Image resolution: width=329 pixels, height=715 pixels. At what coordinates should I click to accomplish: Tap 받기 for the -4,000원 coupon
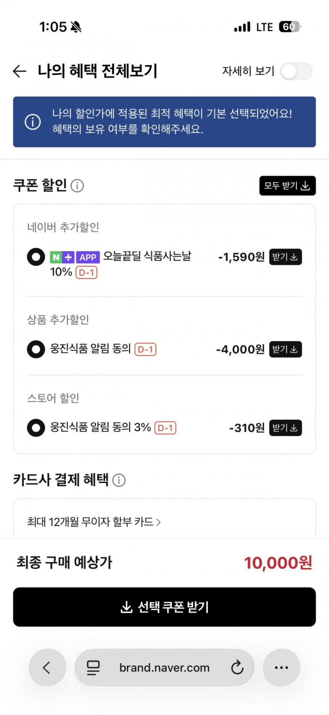pyautogui.click(x=285, y=349)
